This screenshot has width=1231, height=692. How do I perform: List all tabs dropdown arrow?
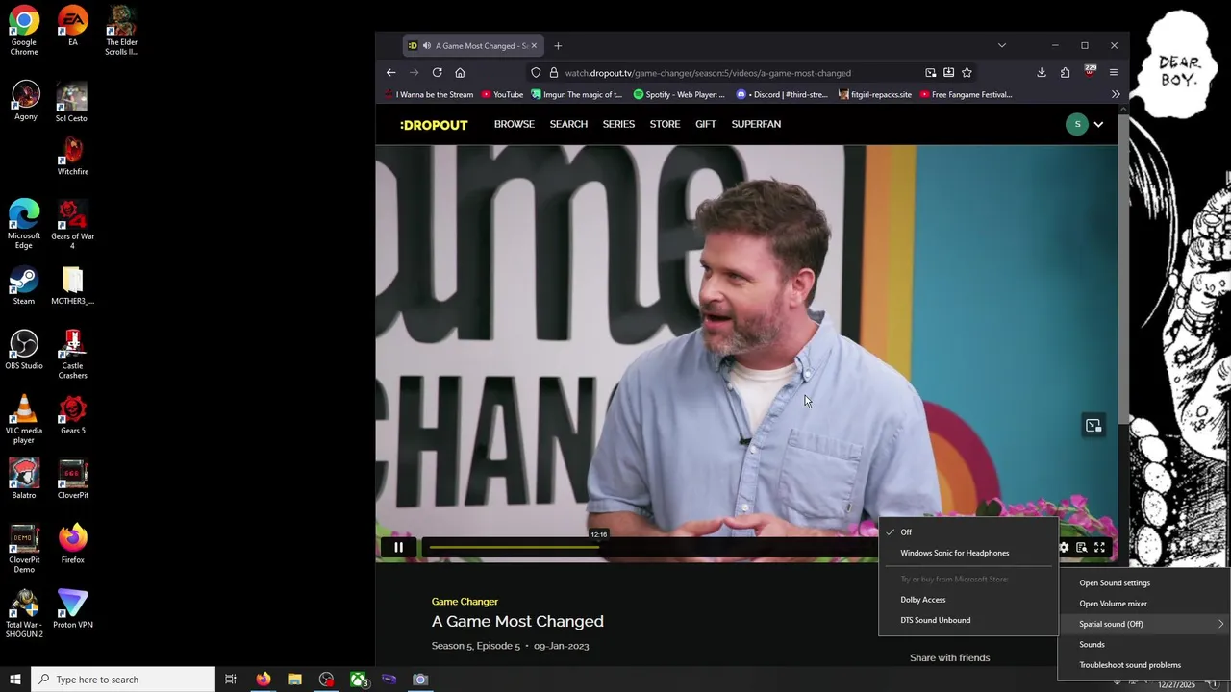coord(1002,45)
